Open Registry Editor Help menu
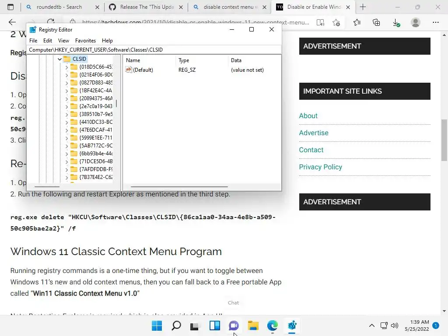 tap(107, 41)
